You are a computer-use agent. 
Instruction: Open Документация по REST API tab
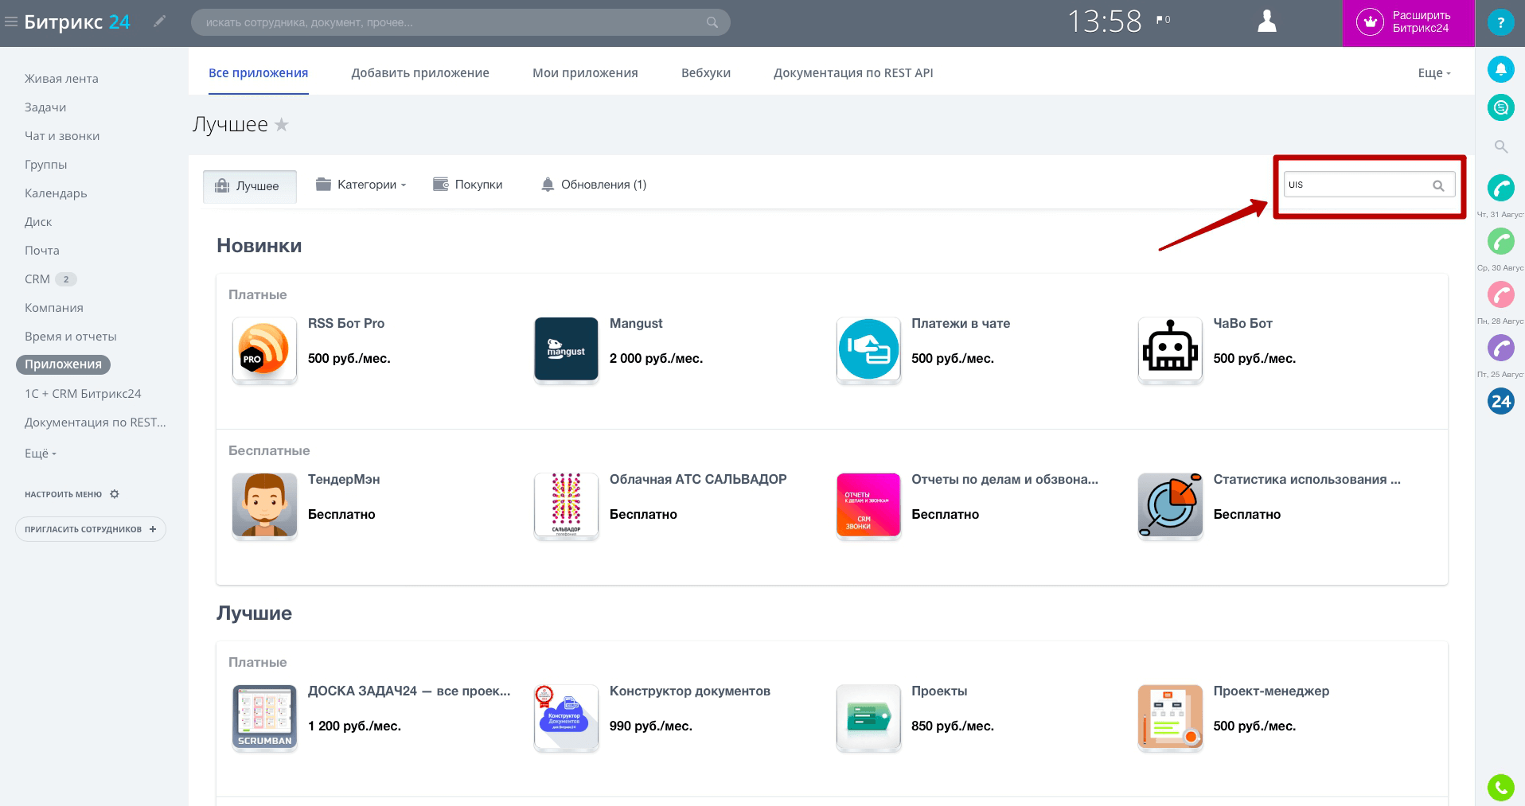coord(853,72)
